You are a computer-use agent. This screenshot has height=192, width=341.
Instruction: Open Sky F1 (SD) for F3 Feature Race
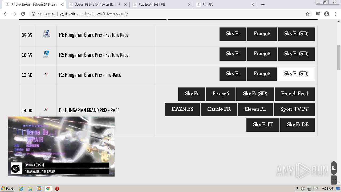tap(296, 34)
